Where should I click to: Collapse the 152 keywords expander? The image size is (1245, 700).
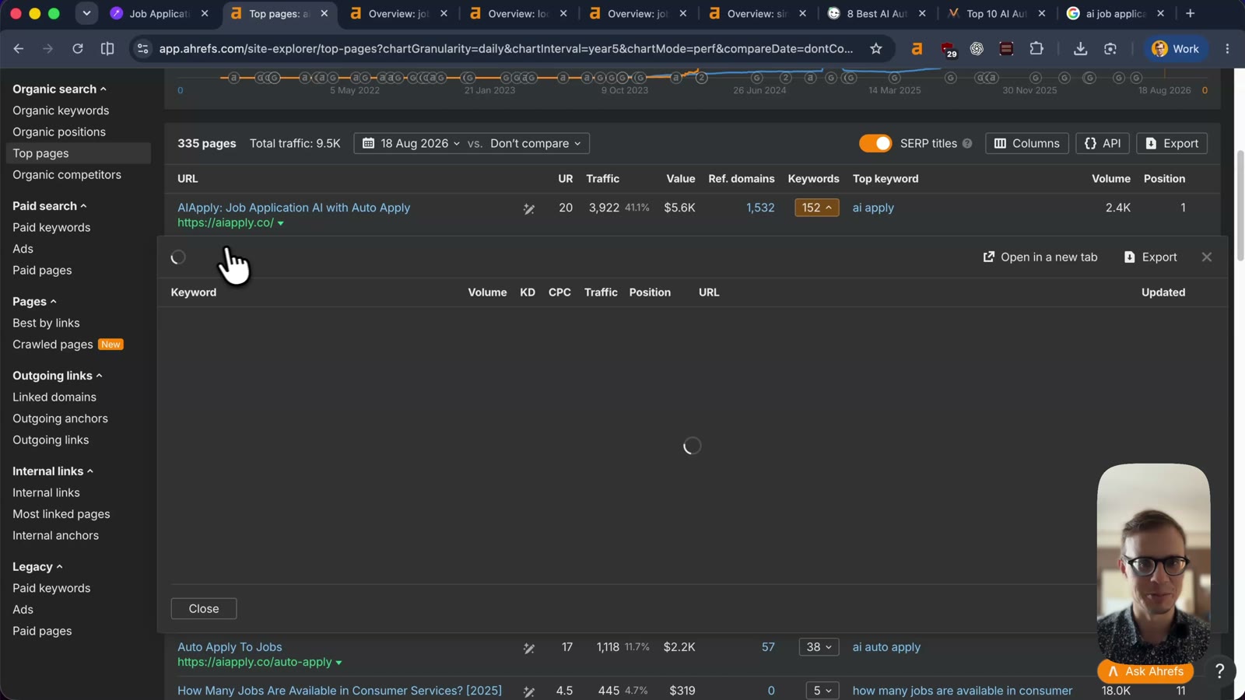coord(816,208)
